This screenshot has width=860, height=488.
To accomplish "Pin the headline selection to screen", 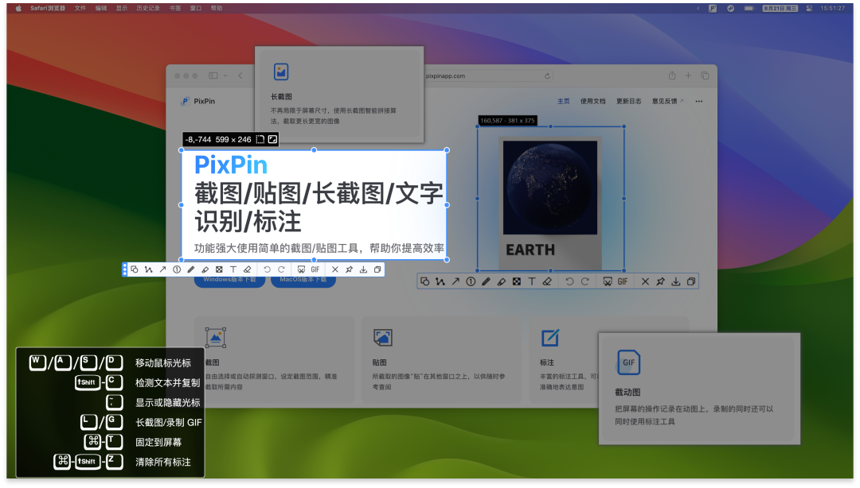I will pos(350,269).
